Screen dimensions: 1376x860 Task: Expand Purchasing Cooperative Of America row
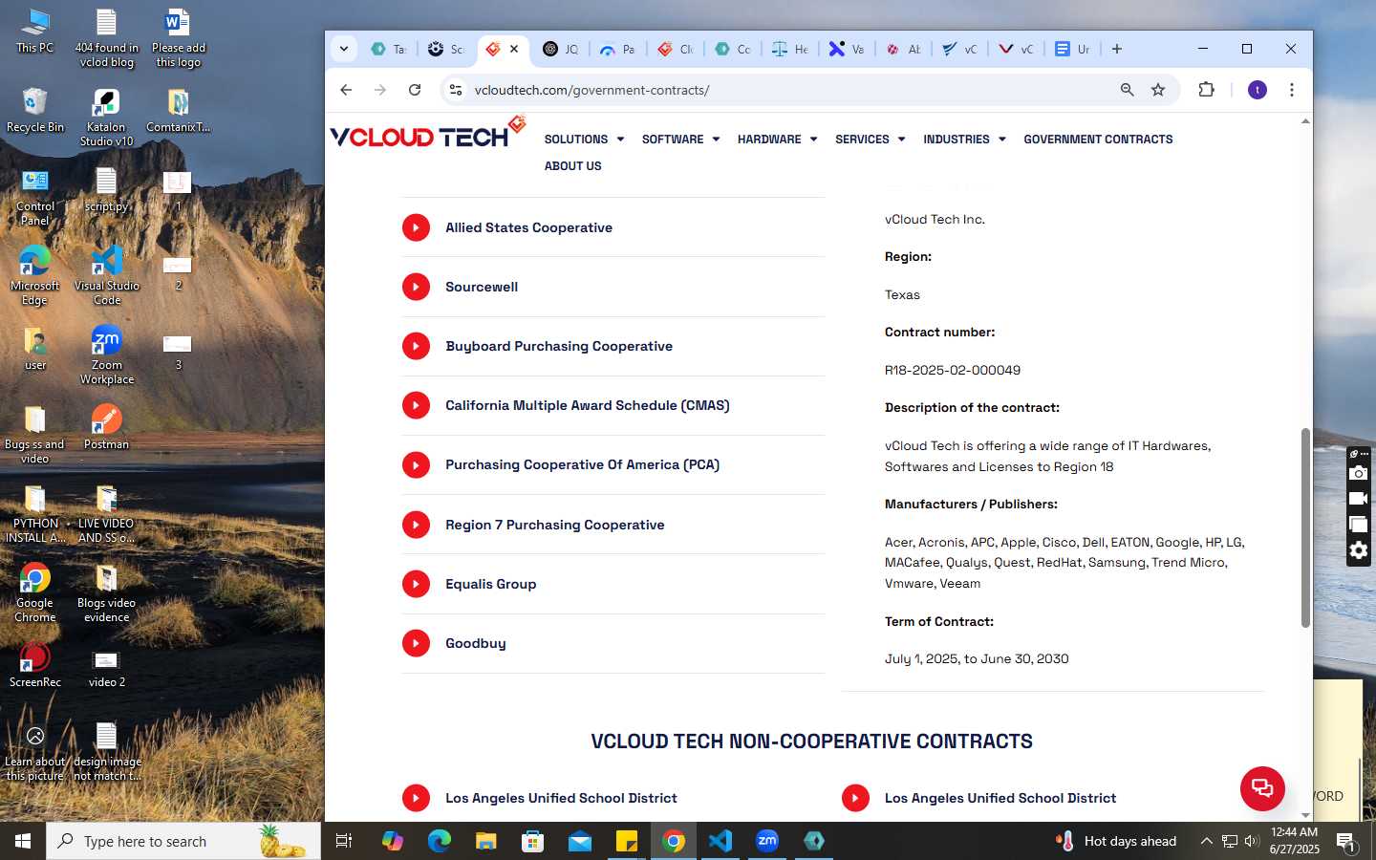[613, 464]
